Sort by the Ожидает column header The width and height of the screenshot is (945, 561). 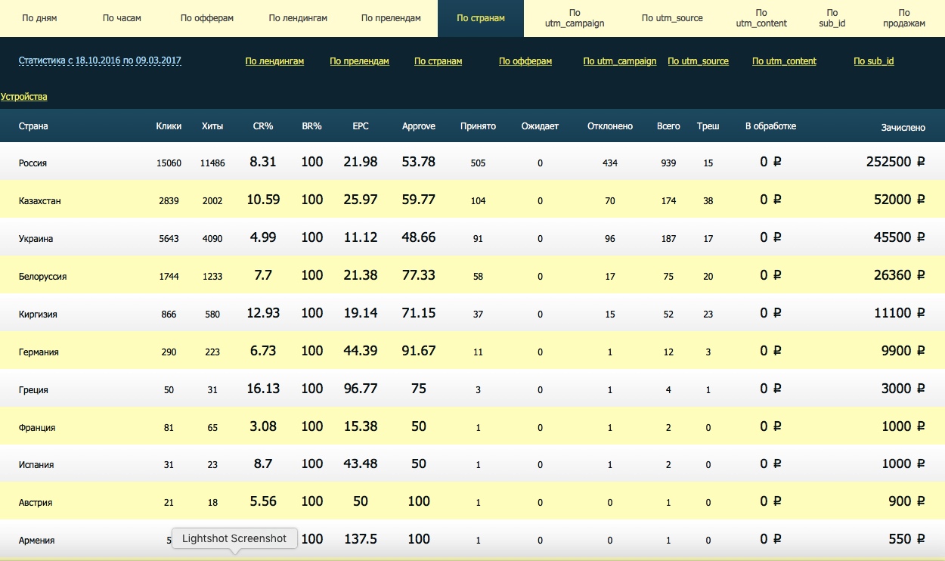tap(540, 126)
